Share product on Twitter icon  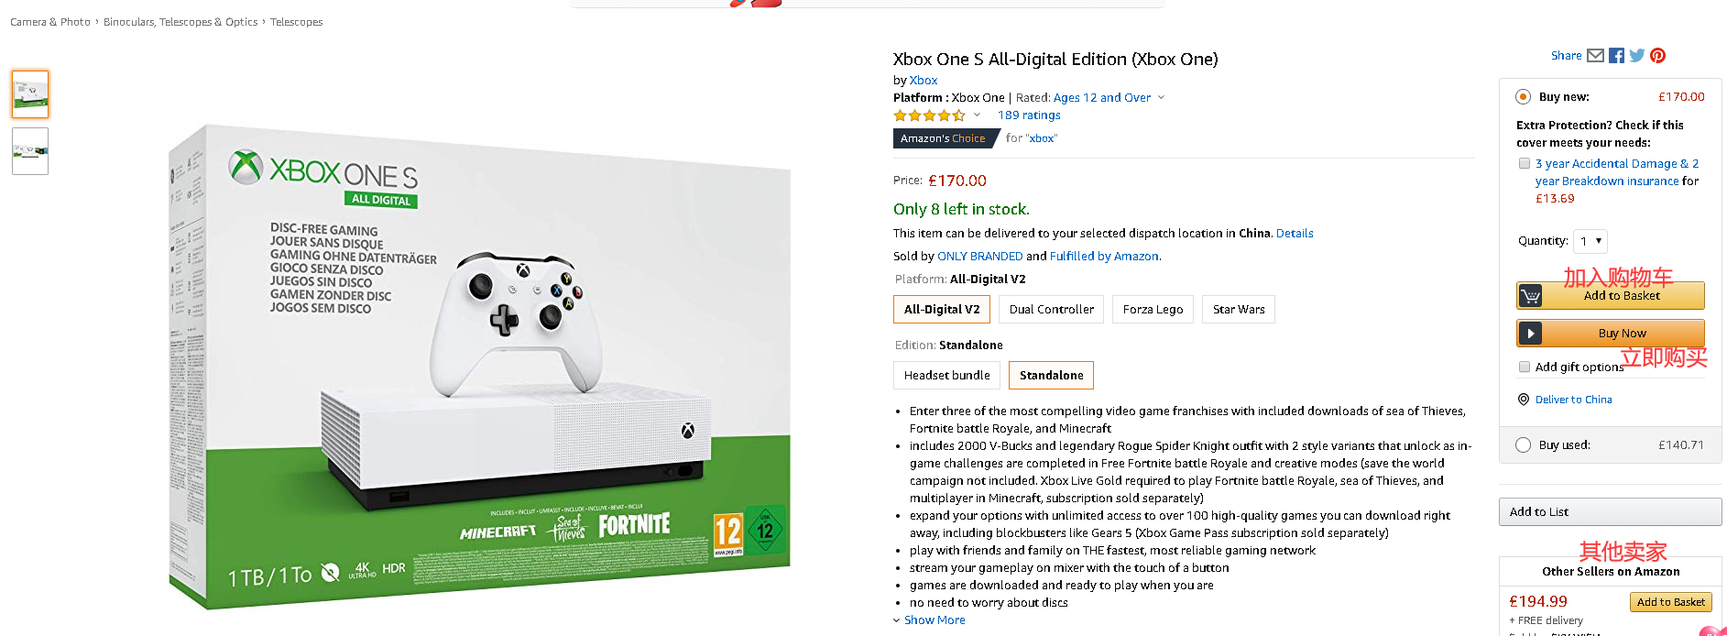(1637, 56)
